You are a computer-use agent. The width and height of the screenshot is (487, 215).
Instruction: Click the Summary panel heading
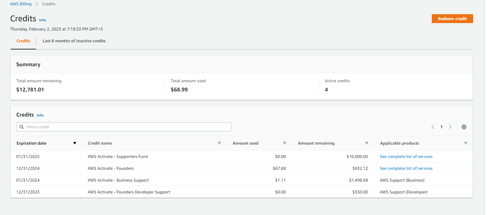coord(28,64)
